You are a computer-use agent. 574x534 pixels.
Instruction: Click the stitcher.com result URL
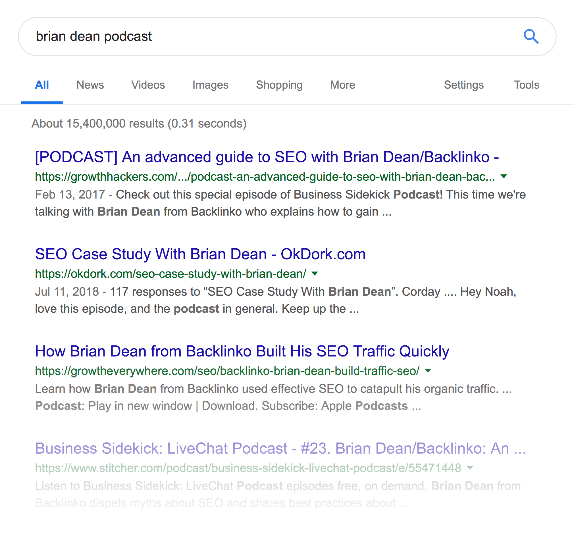point(248,468)
